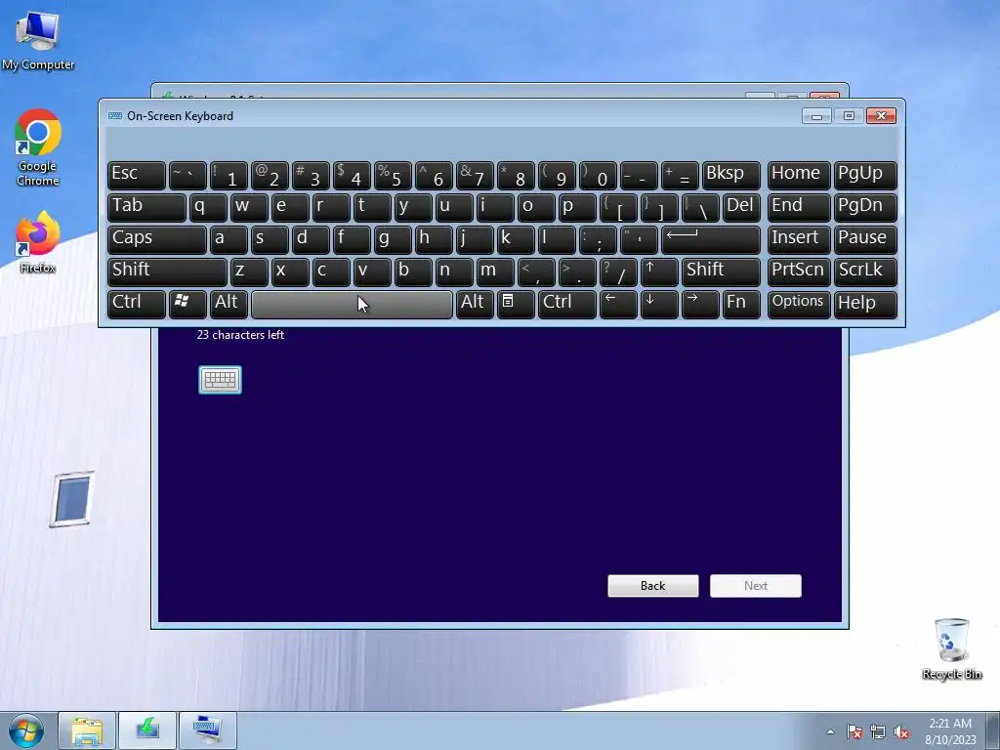Click the letter q key

(x=209, y=207)
